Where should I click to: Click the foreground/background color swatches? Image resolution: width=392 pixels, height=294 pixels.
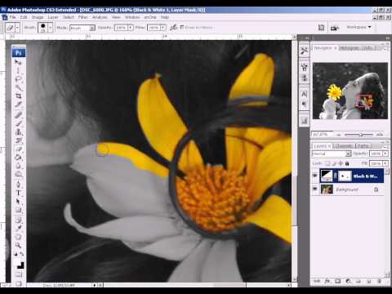(x=20, y=265)
